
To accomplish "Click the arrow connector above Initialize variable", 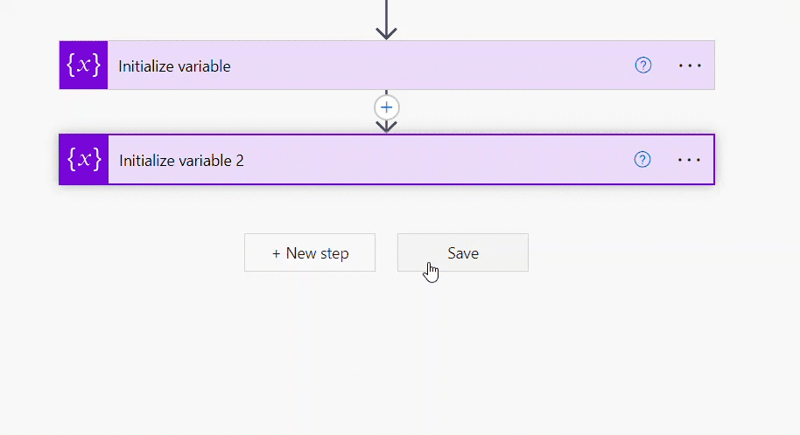I will 387,24.
